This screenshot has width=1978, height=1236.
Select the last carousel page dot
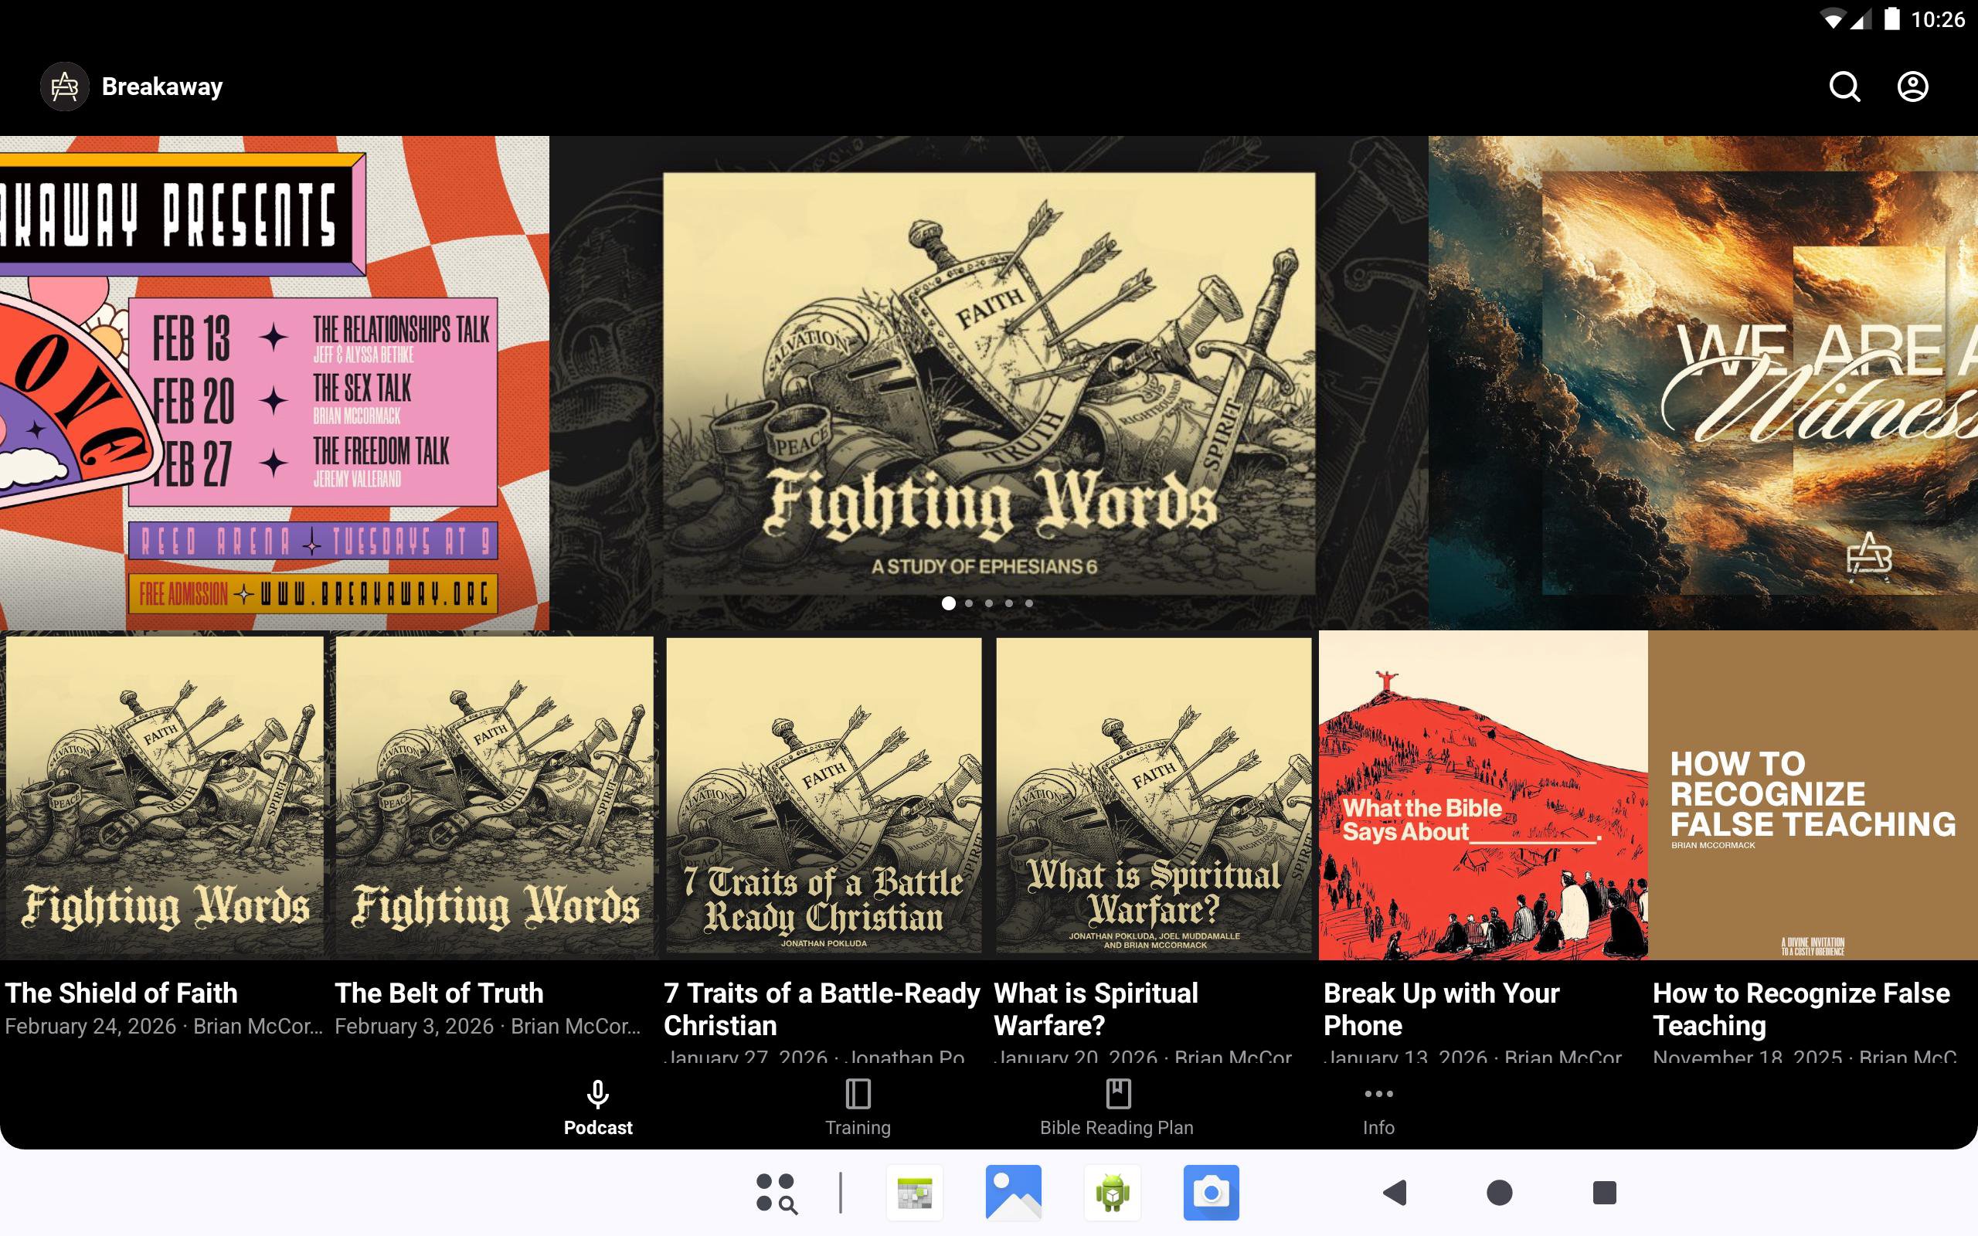tap(1029, 603)
